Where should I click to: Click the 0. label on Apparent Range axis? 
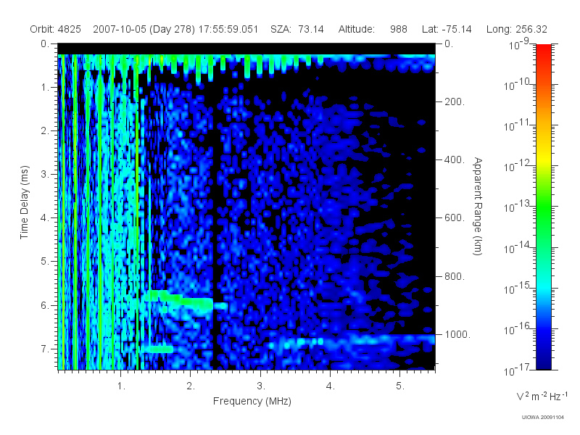point(449,44)
